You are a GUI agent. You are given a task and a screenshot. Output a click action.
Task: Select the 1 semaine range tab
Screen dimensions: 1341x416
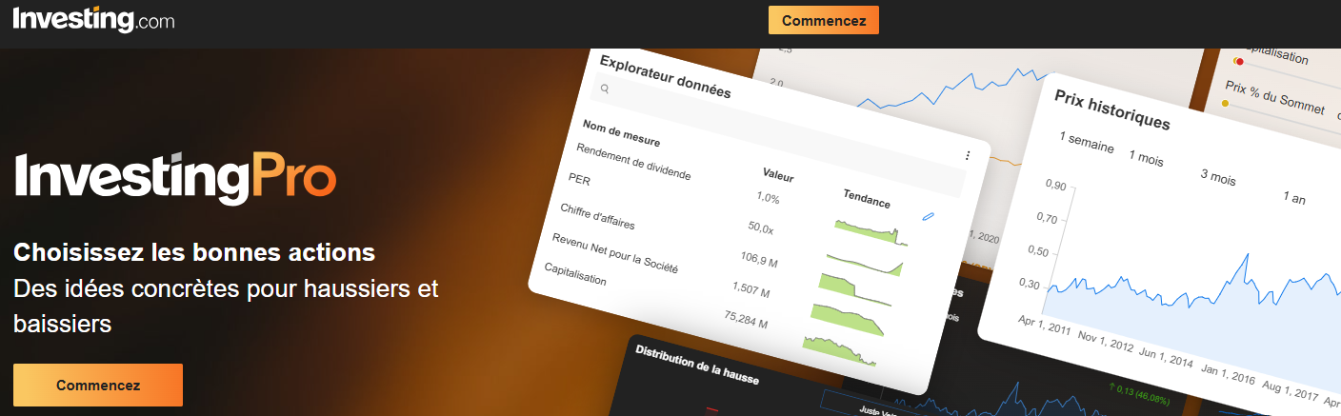click(1087, 142)
